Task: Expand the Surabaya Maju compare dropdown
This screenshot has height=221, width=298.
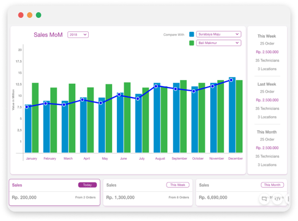Action: coord(218,34)
